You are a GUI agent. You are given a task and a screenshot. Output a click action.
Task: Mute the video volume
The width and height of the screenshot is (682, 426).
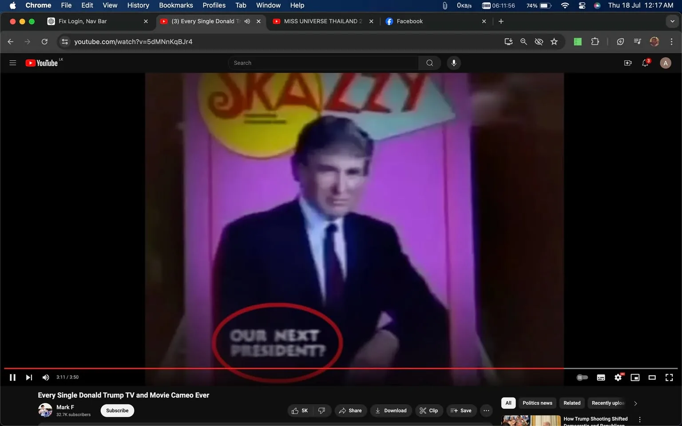tap(45, 377)
